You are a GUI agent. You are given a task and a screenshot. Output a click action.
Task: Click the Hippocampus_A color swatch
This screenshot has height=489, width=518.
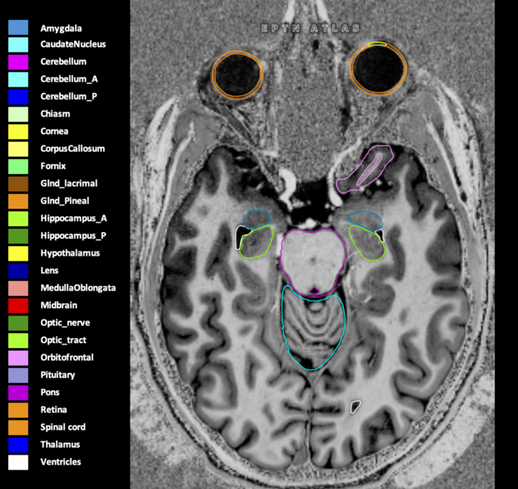pyautogui.click(x=18, y=219)
